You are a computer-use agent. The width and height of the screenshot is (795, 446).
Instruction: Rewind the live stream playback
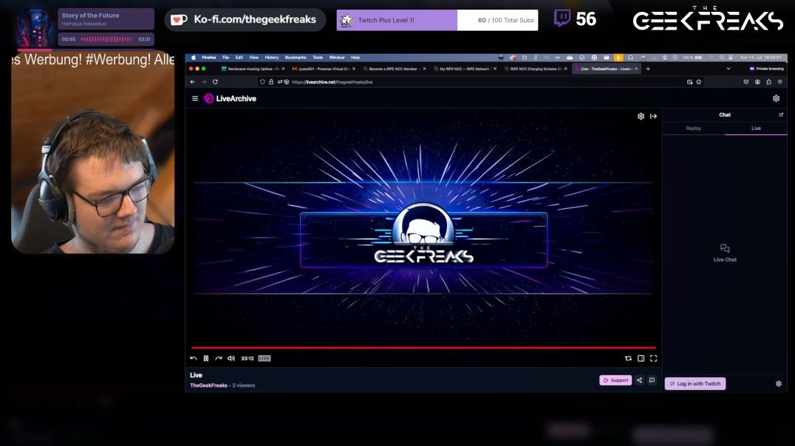193,358
